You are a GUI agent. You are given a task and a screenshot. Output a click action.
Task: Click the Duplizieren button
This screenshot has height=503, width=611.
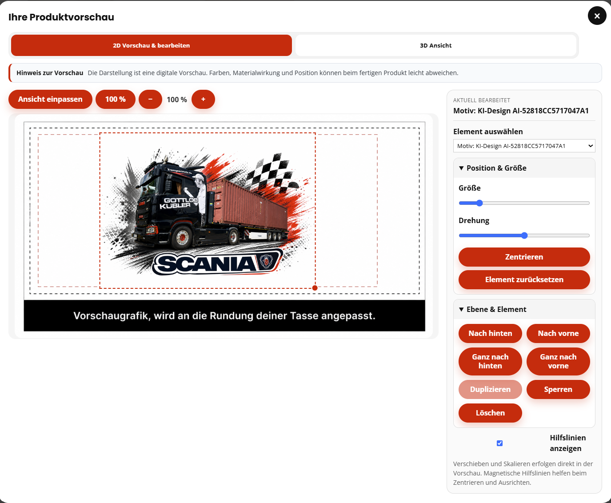coord(490,389)
